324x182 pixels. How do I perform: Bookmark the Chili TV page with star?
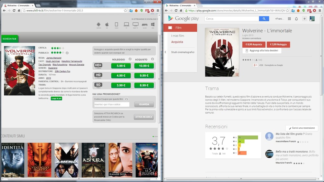(x=125, y=11)
